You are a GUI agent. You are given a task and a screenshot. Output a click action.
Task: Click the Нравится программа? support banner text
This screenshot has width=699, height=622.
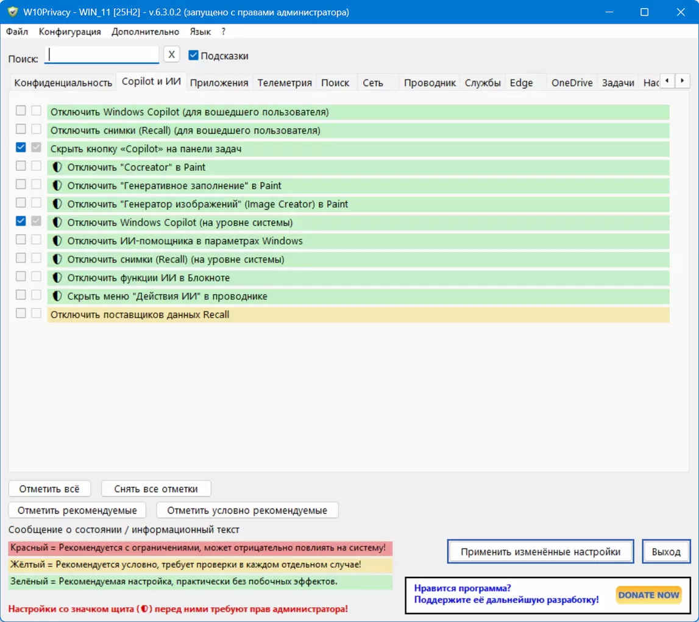[x=506, y=594]
